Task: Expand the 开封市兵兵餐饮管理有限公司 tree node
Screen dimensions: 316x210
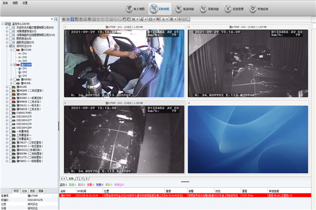Action: click(7, 27)
